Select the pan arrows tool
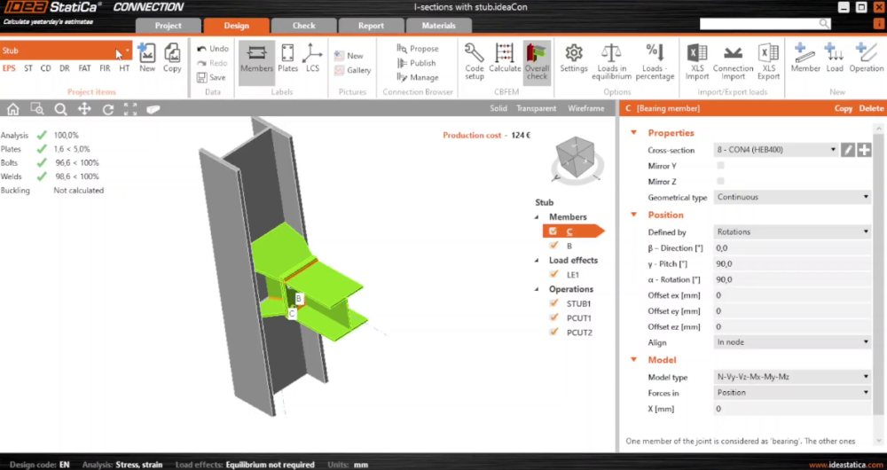 point(84,109)
